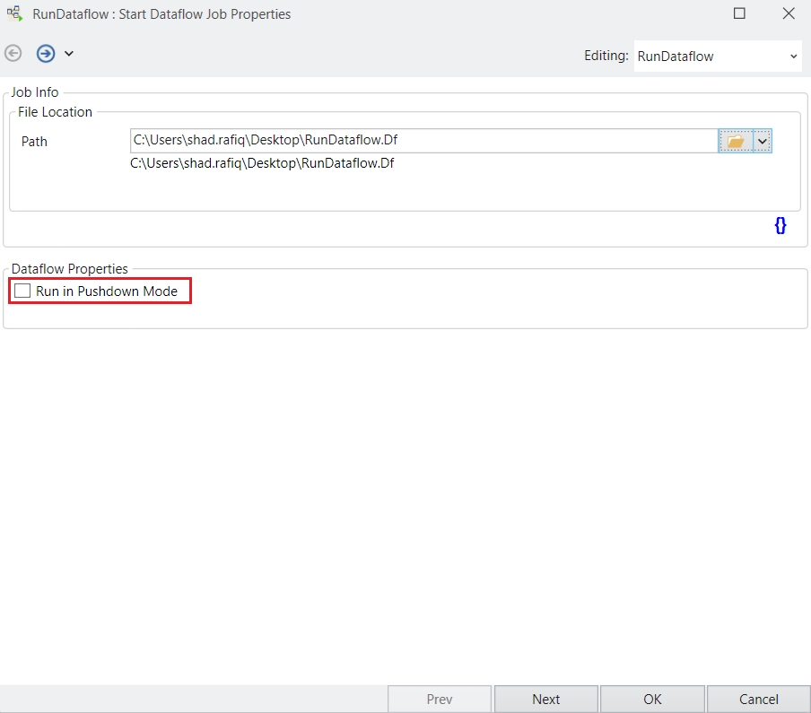Enable Run in Pushdown Mode checkbox
Image resolution: width=811 pixels, height=713 pixels.
click(x=22, y=291)
